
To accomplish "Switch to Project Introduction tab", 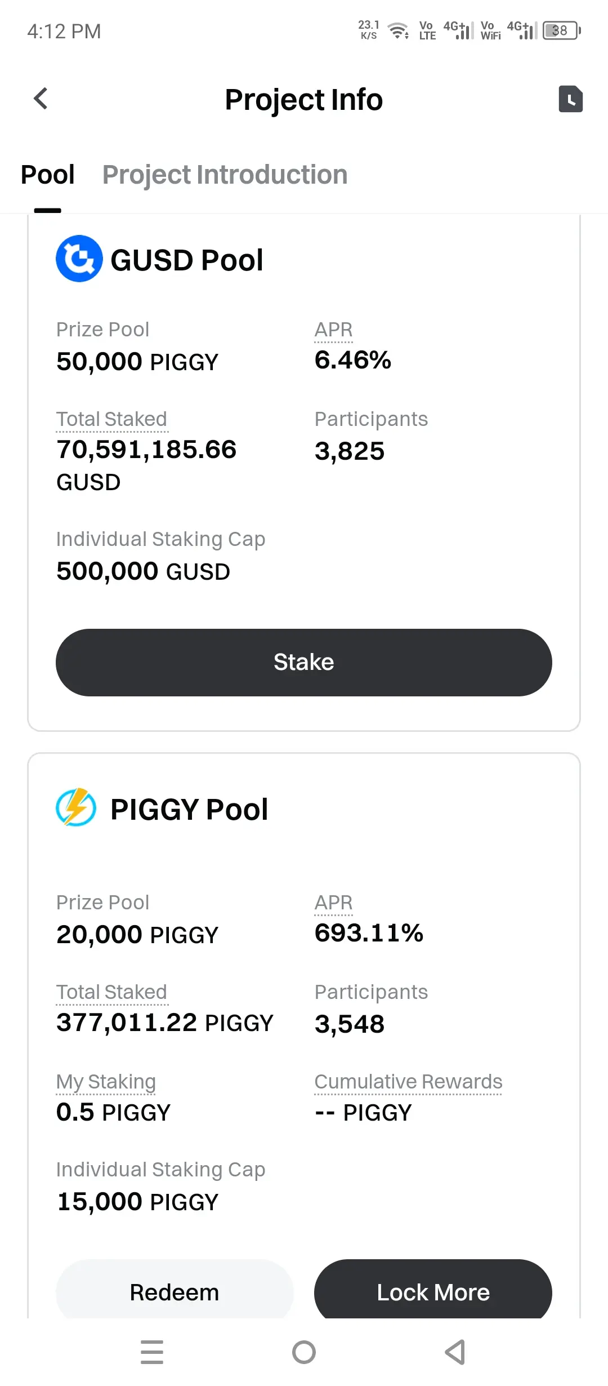I will (225, 175).
